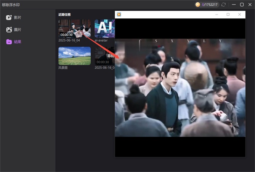
Task: Open the 影片 (video) section
Action: pyautogui.click(x=13, y=18)
